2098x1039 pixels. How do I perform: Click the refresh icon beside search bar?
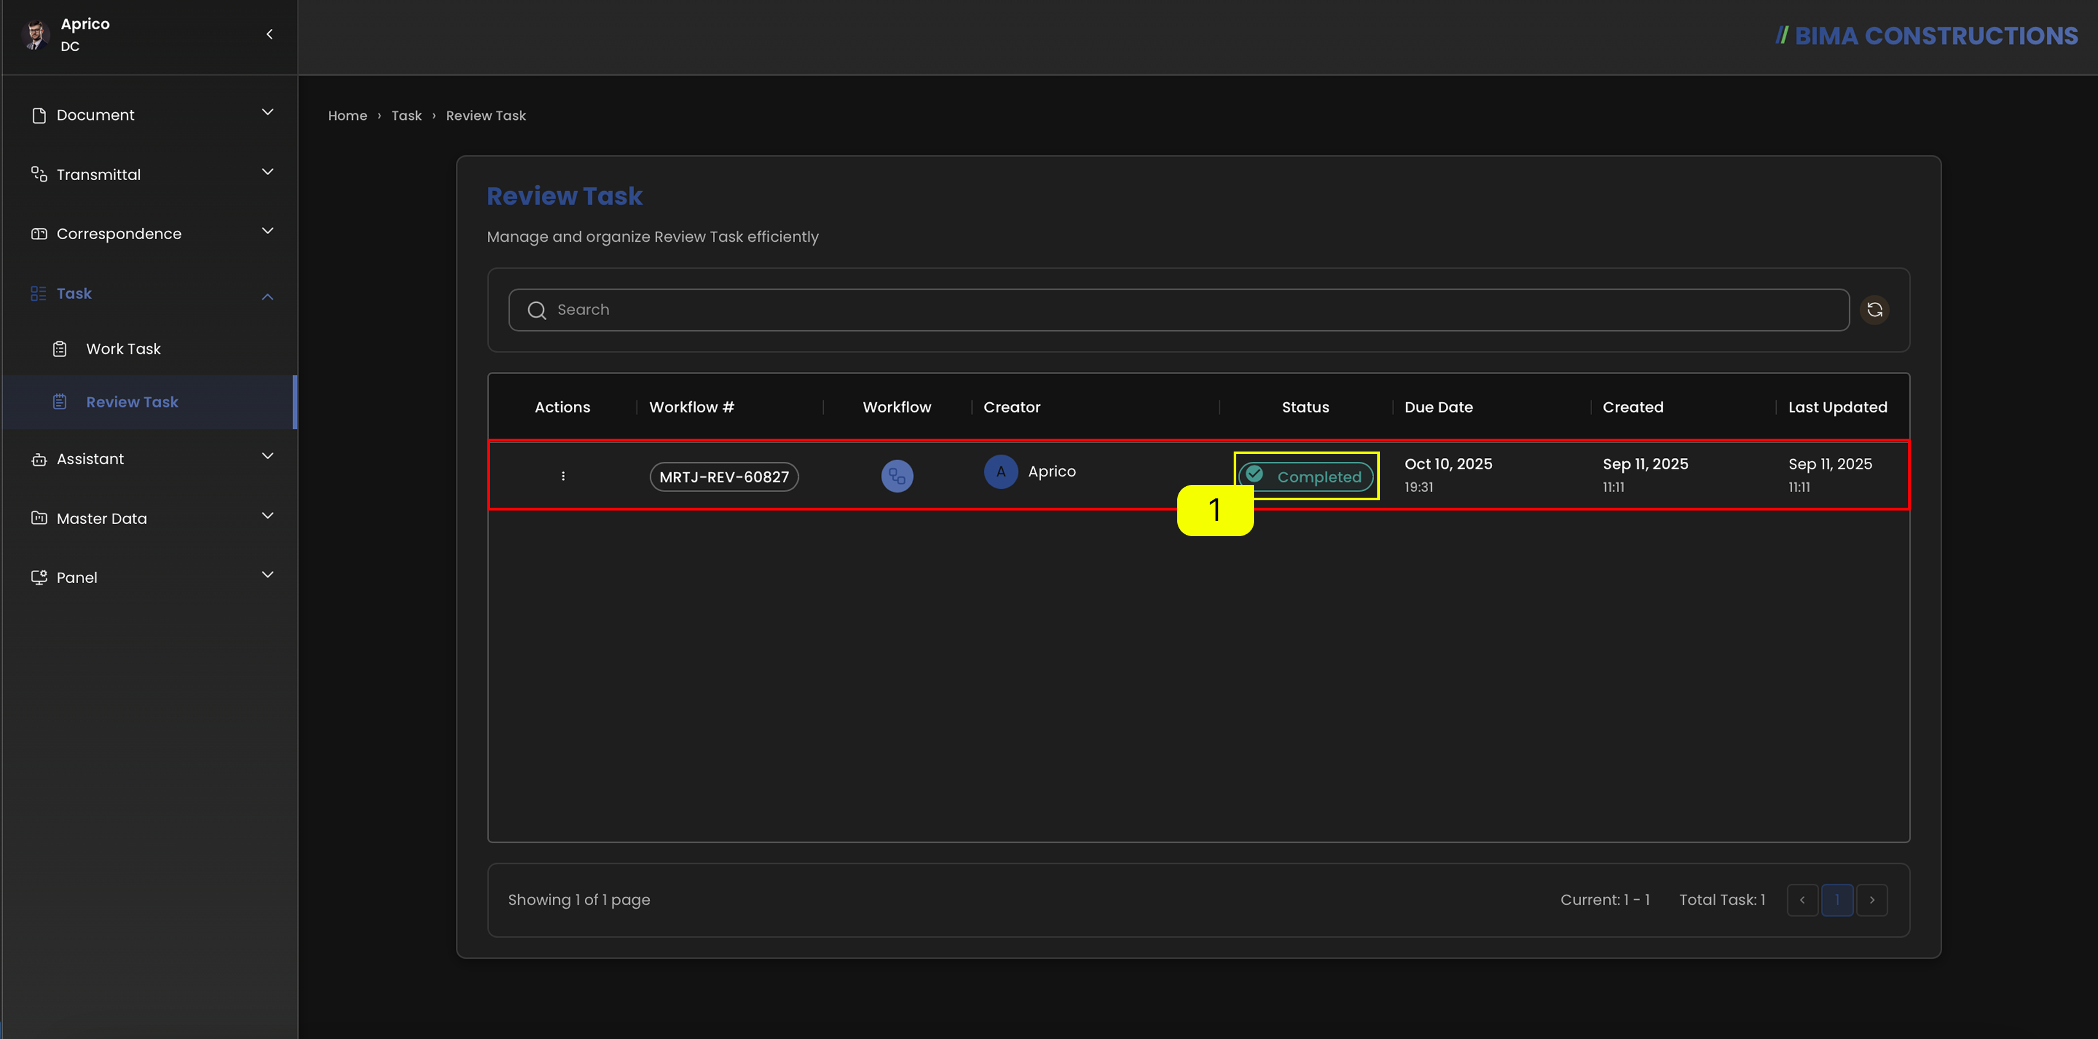click(1874, 310)
